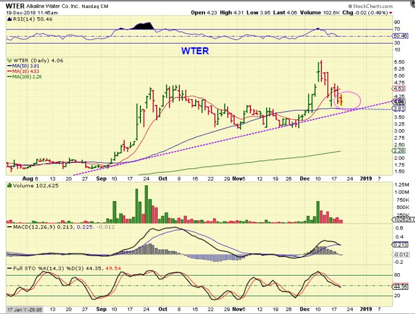Click the RSI(14) 50.46 indicator label
415x314 pixels.
tap(33, 19)
